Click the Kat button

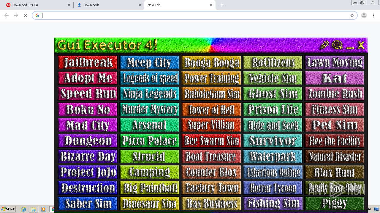(x=335, y=78)
